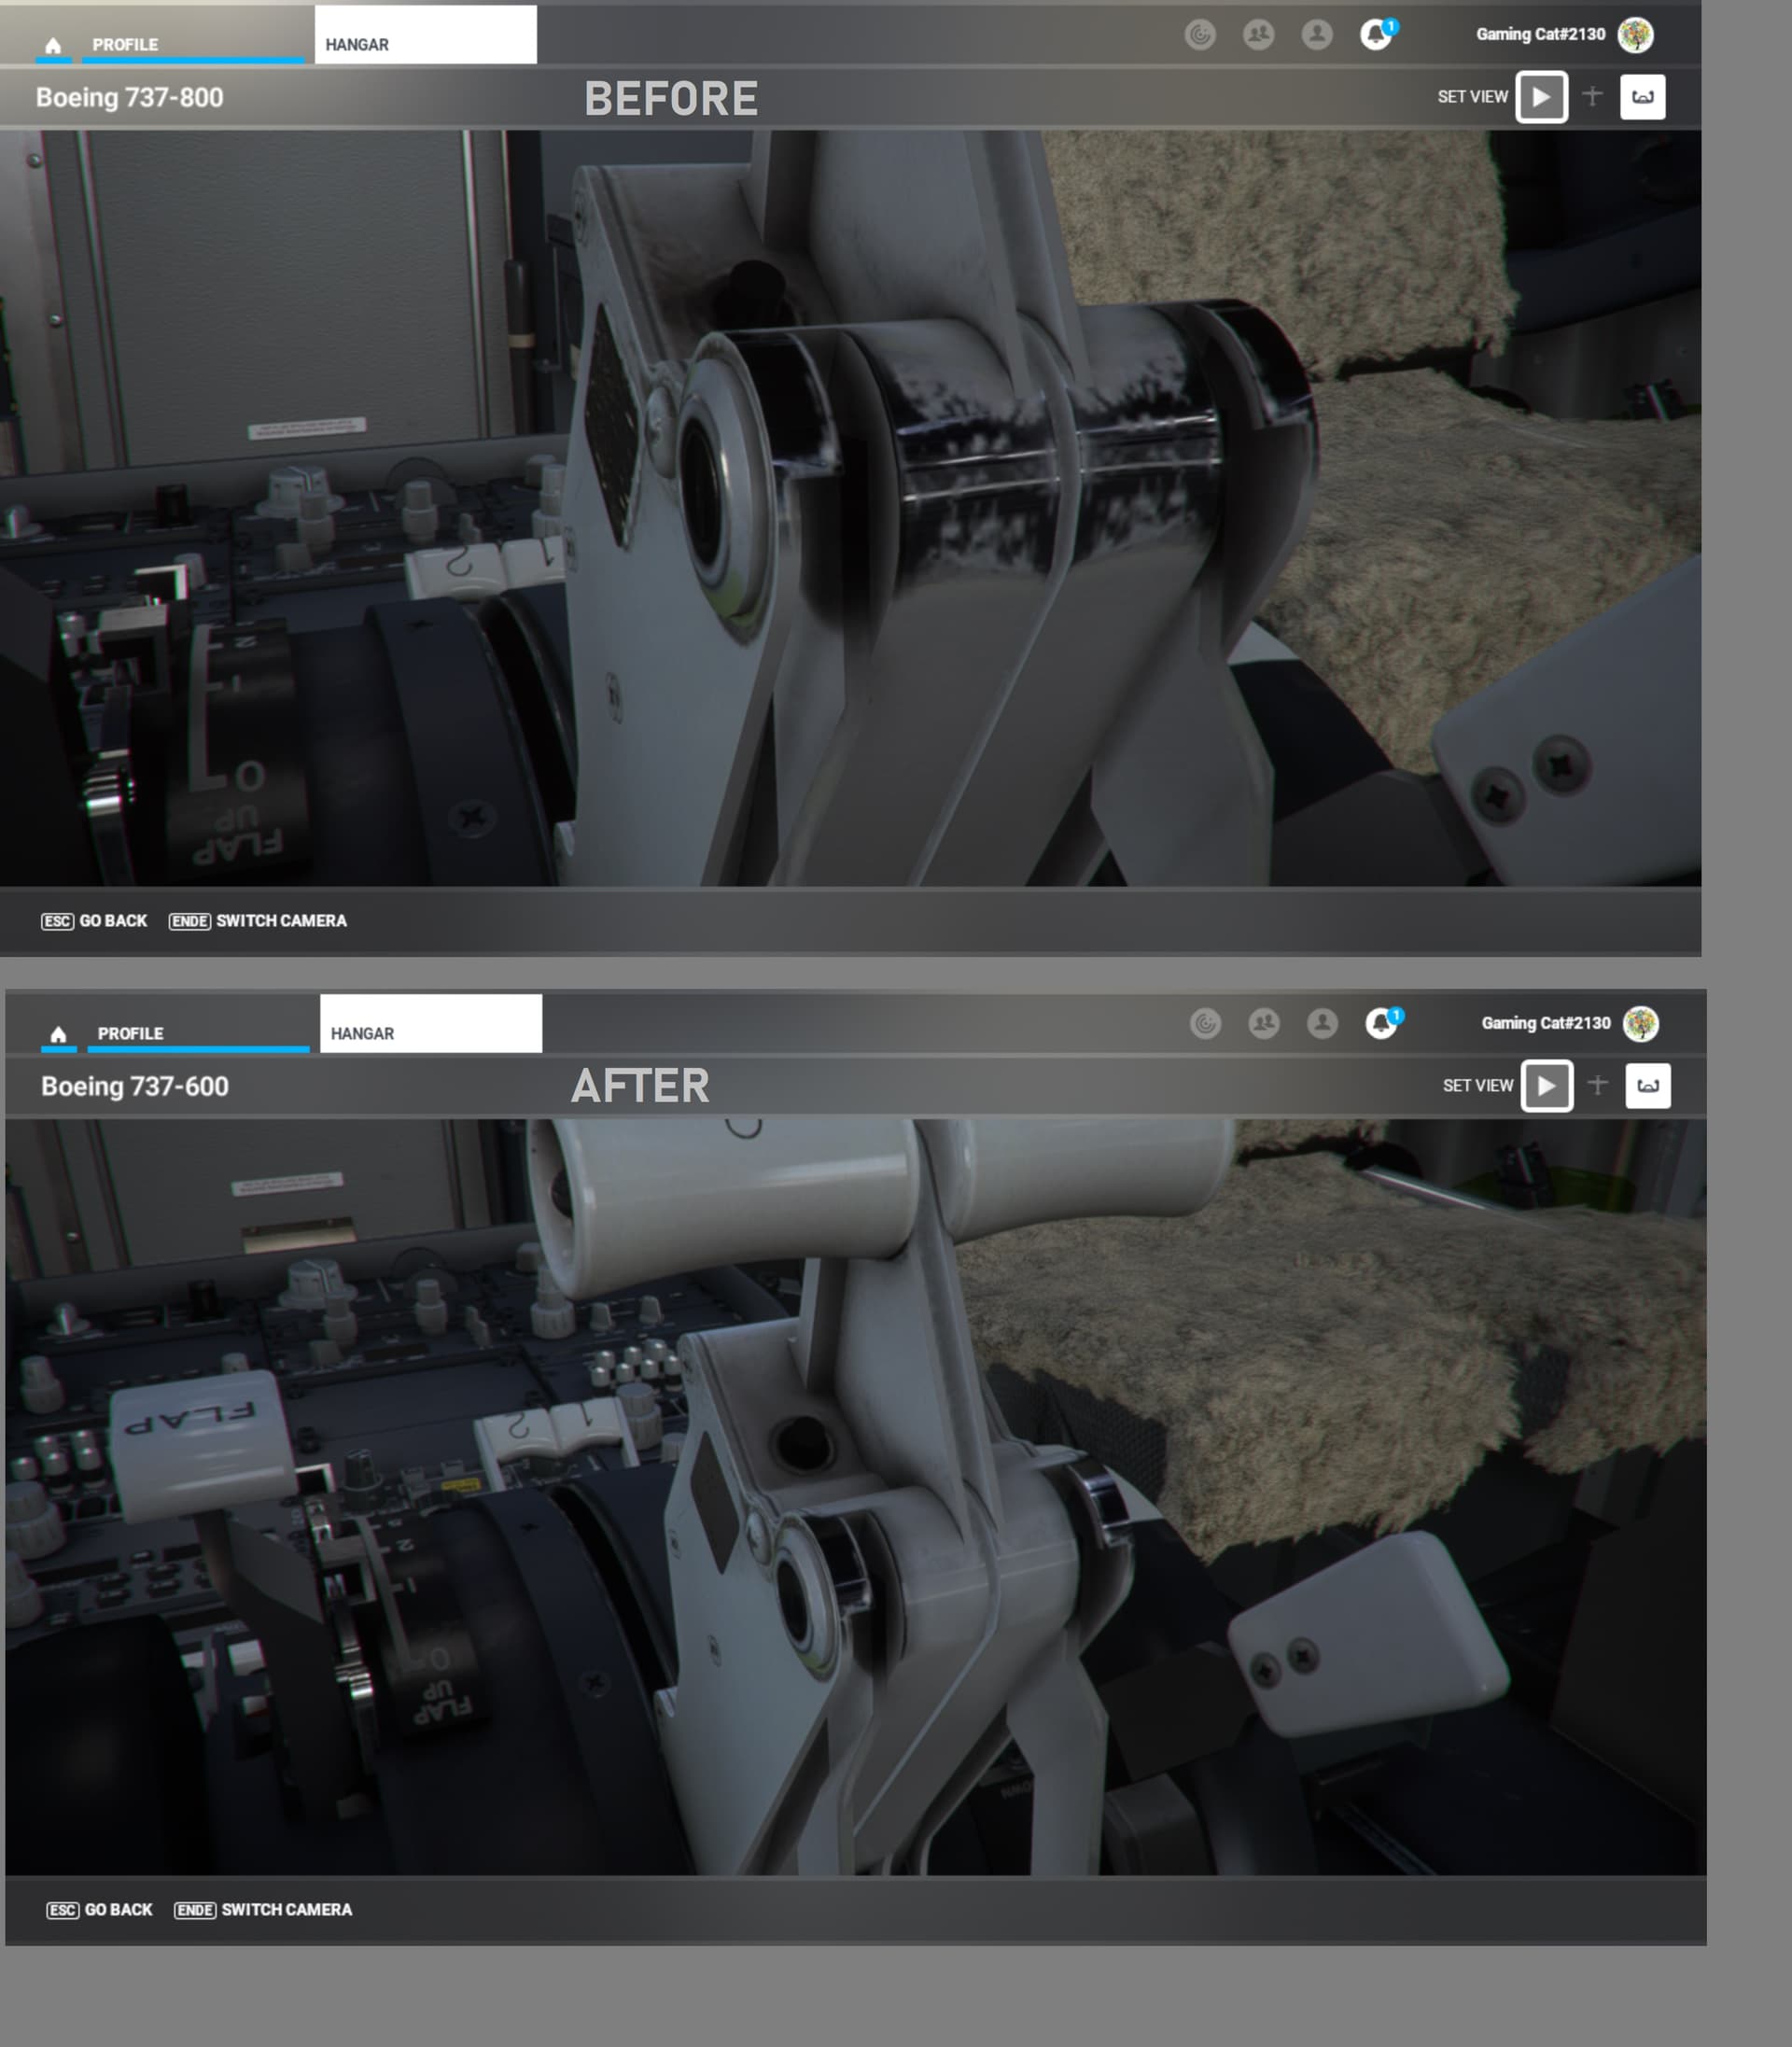This screenshot has width=1792, height=2047.
Task: Click the home icon in the AFTER panel
Action: [x=58, y=1034]
